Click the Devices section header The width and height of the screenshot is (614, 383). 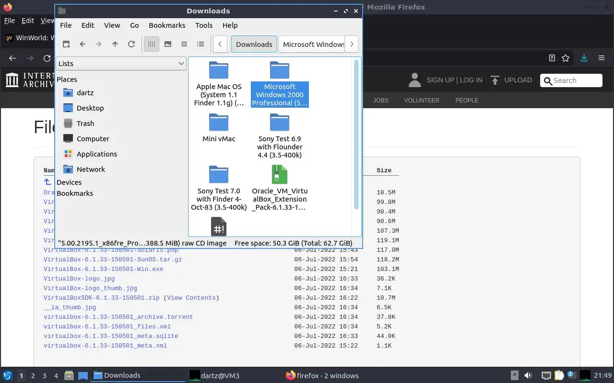[x=69, y=182]
